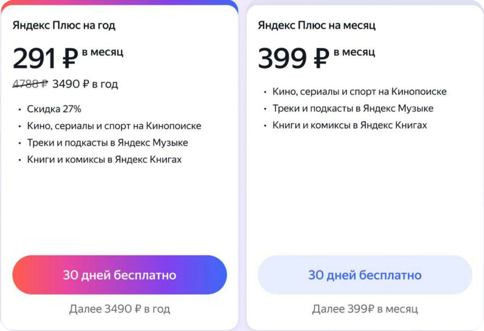Select the "Яндекс Плюс на год" plan title
484x331 pixels.
pos(64,25)
